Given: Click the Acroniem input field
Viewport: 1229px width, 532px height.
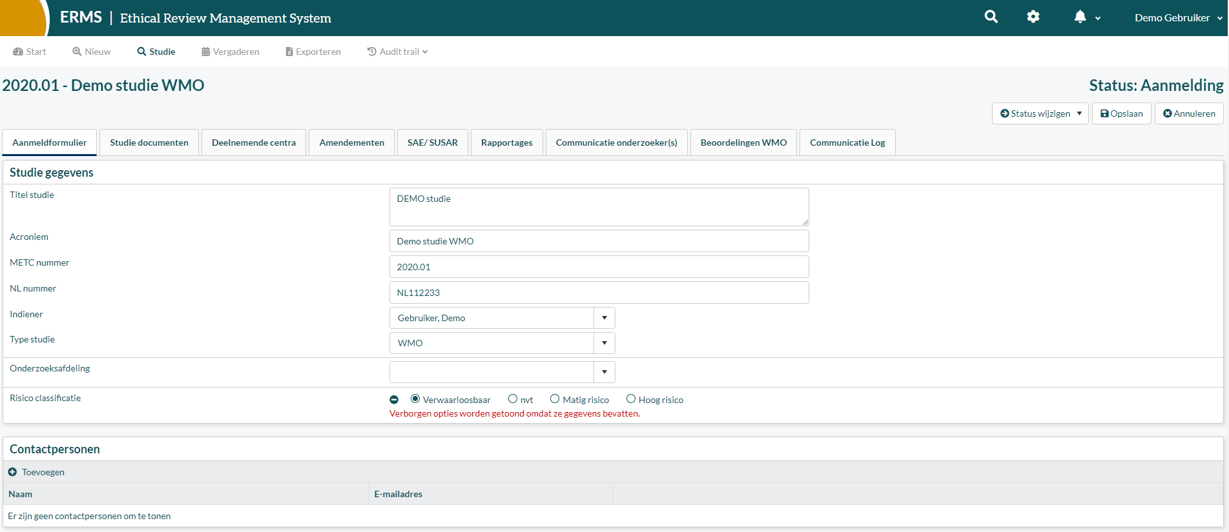Looking at the screenshot, I should tap(599, 241).
